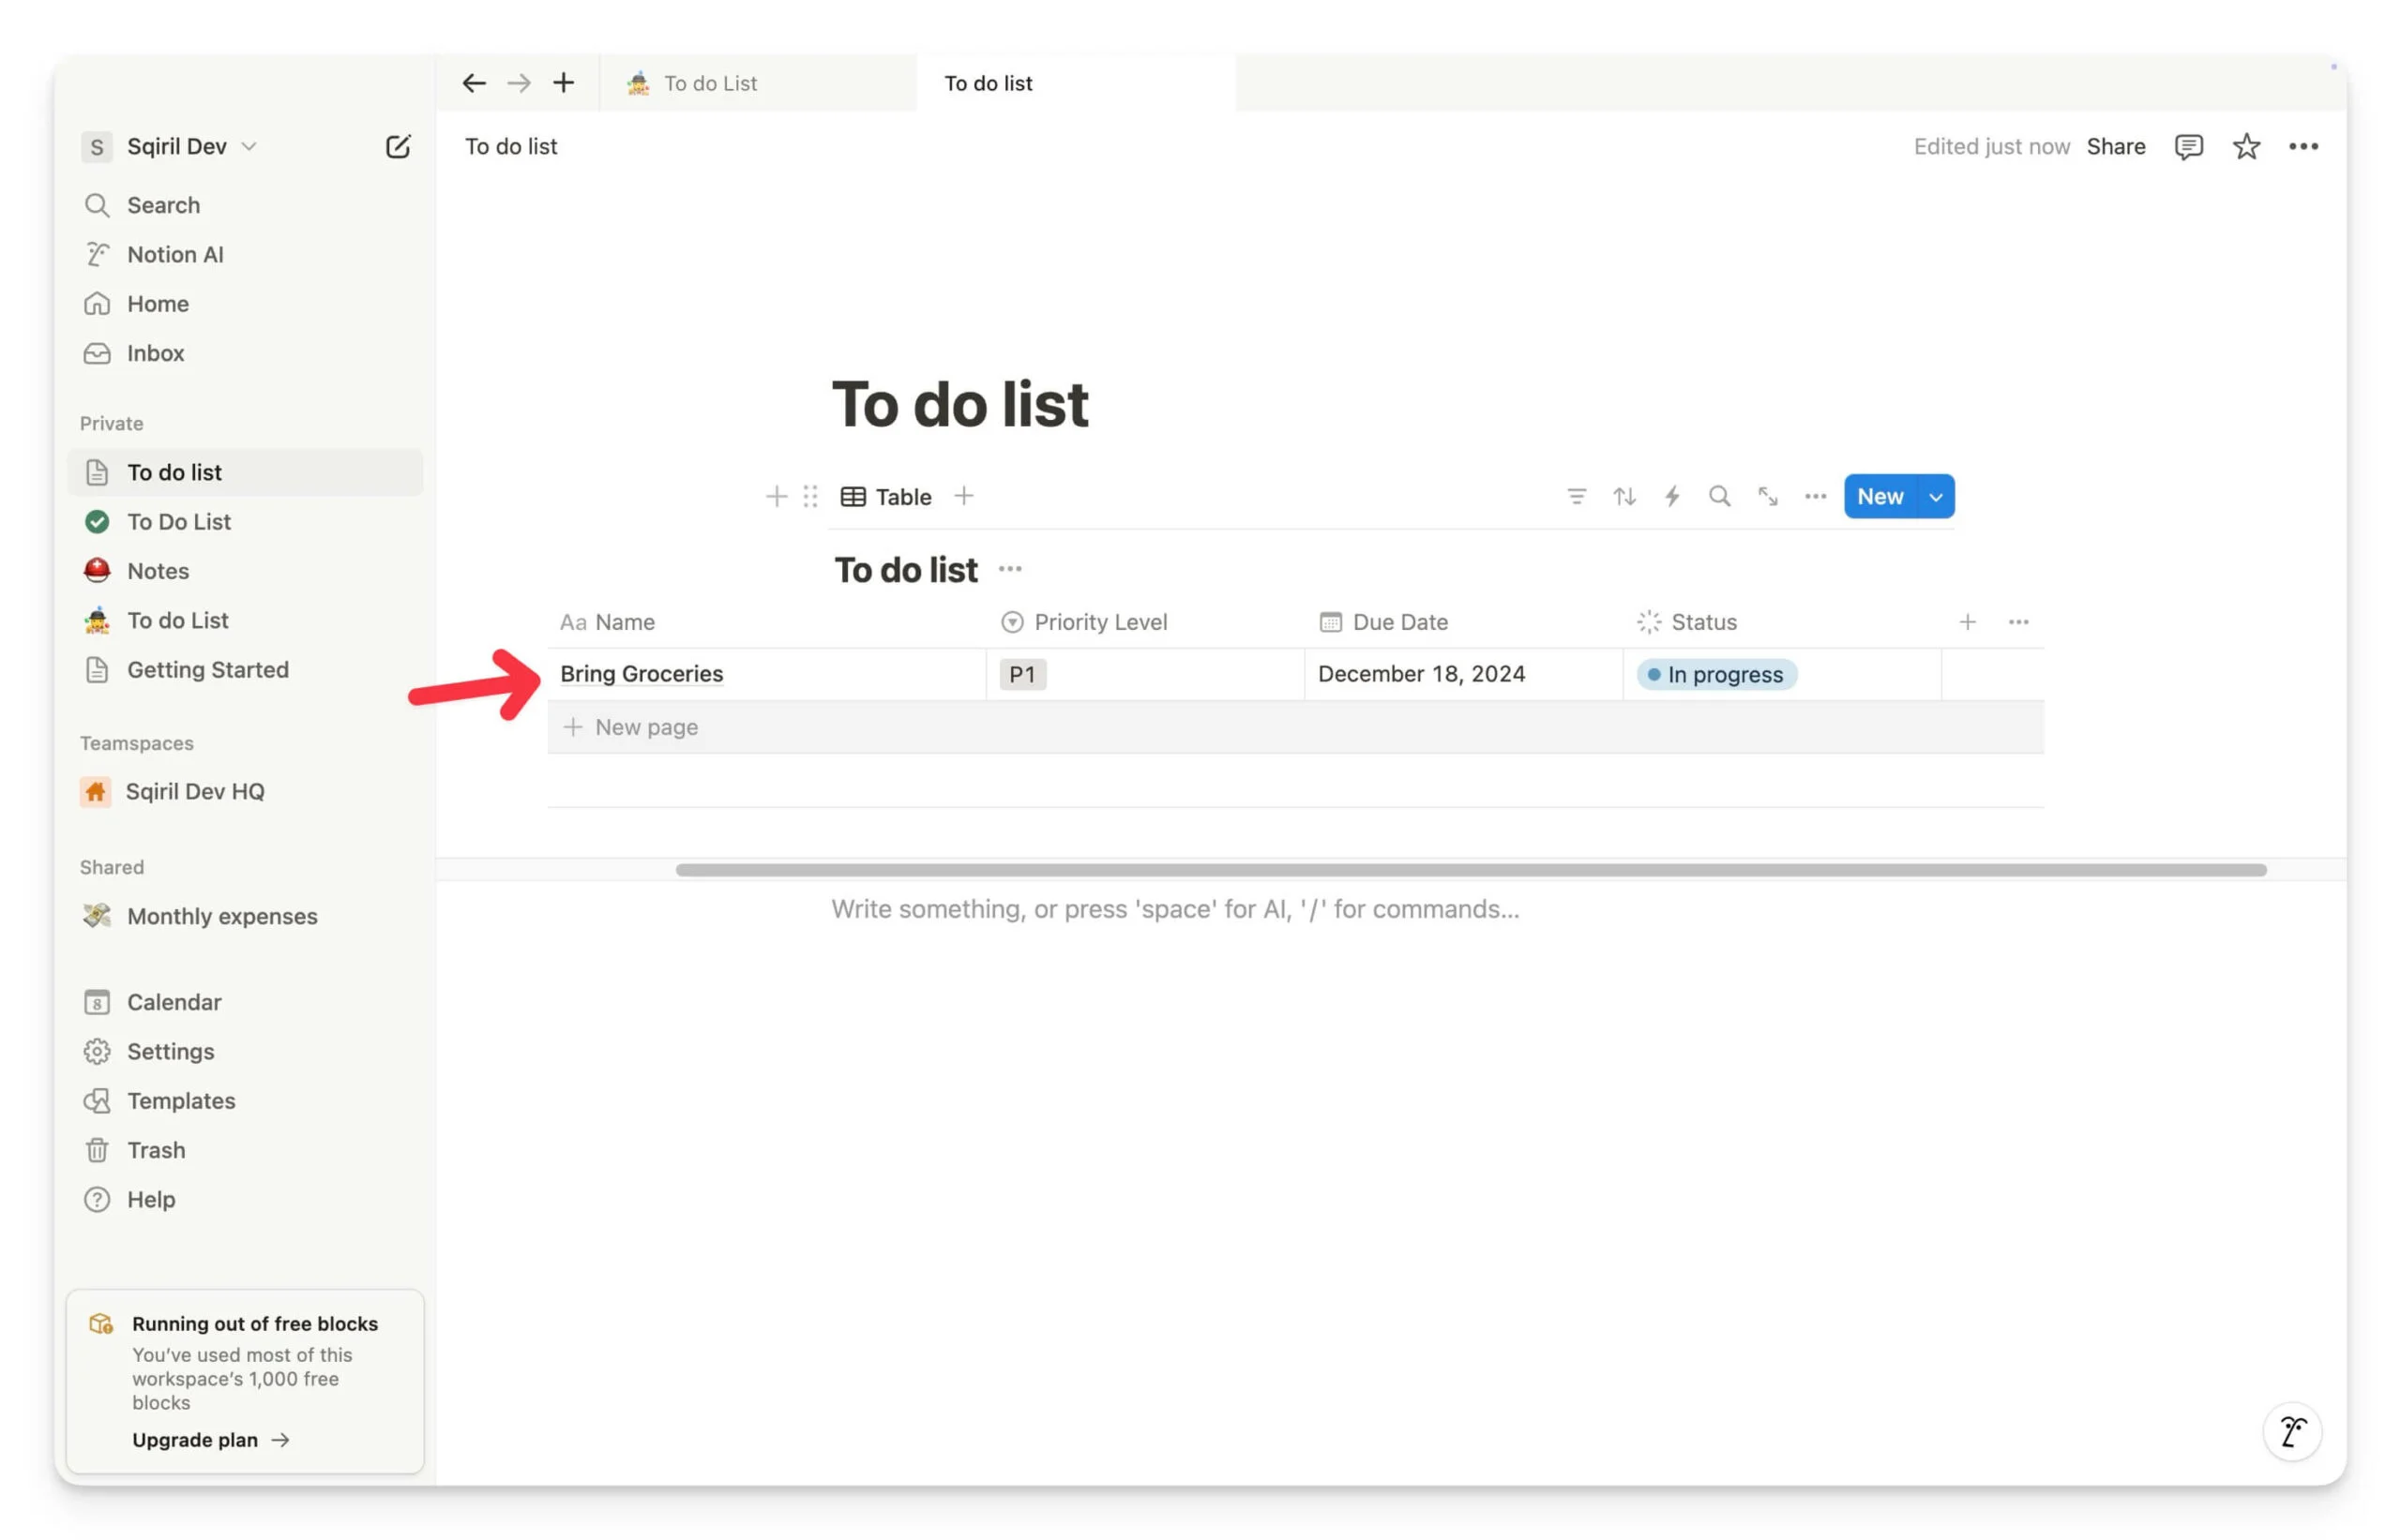The image size is (2401, 1540).
Task: Click the lightning bolt automation icon
Action: [x=1671, y=497]
